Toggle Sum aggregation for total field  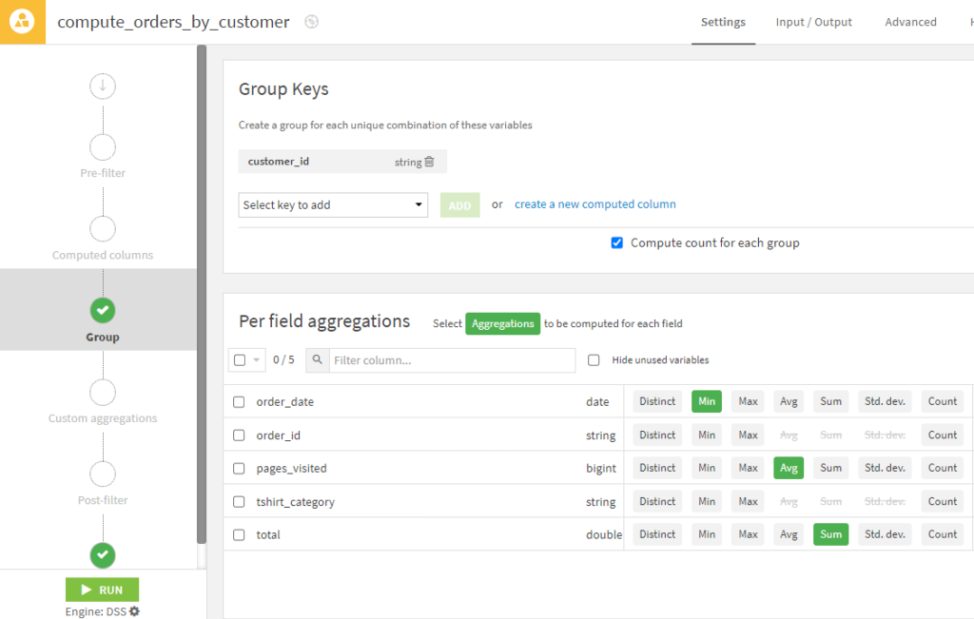click(830, 534)
